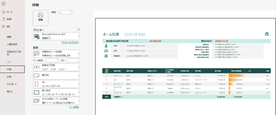Select 上書き保存 in the sidebar
Image resolution: width=276 pixels, height=115 pixels.
tap(12, 44)
